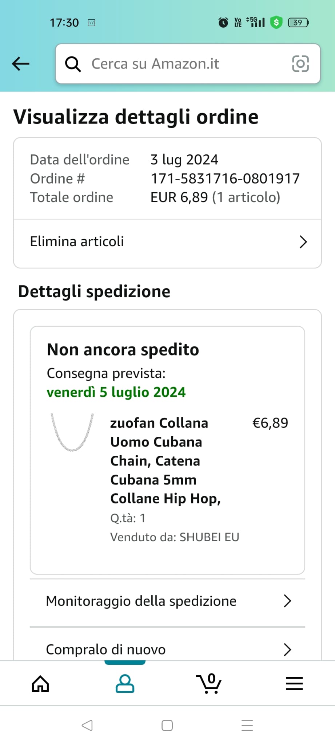Expand the Elimina articoli chevron
Viewport: 335px width, 746px height.
(303, 242)
